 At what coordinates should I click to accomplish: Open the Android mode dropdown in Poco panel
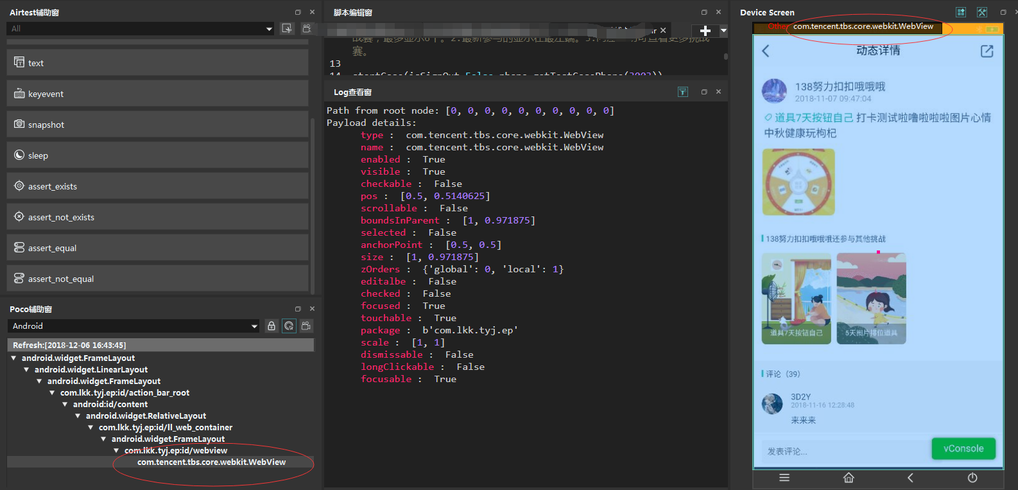point(134,326)
